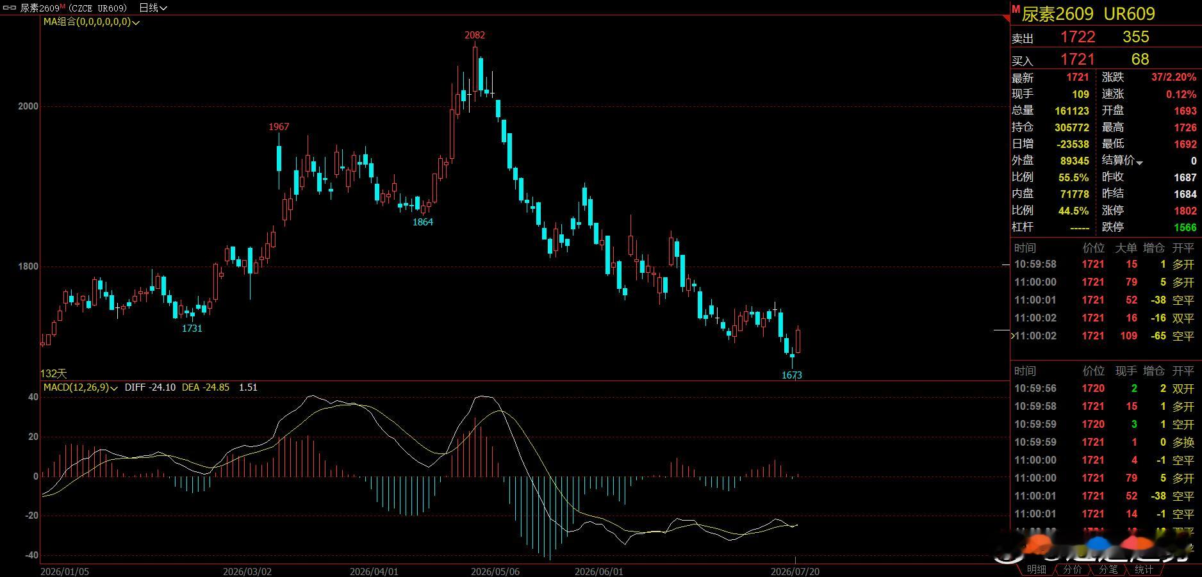The image size is (1202, 577).
Task: Click the 132天 day count label
Action: [x=54, y=373]
